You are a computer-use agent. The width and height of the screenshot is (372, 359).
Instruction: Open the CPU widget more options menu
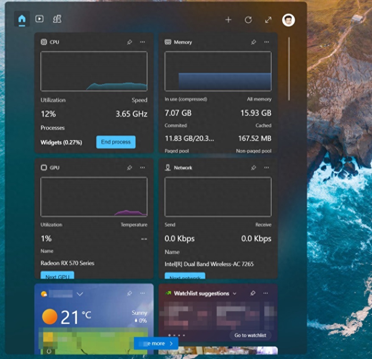143,42
